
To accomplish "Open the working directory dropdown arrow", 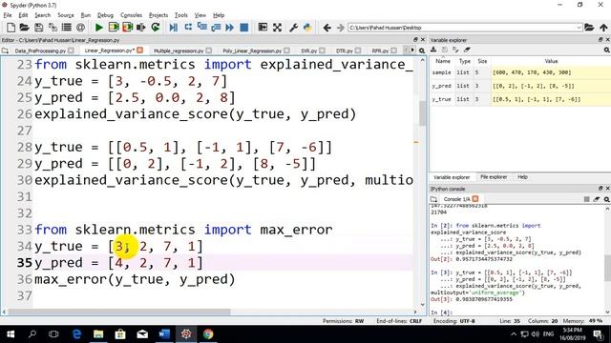I will pyautogui.click(x=579, y=28).
